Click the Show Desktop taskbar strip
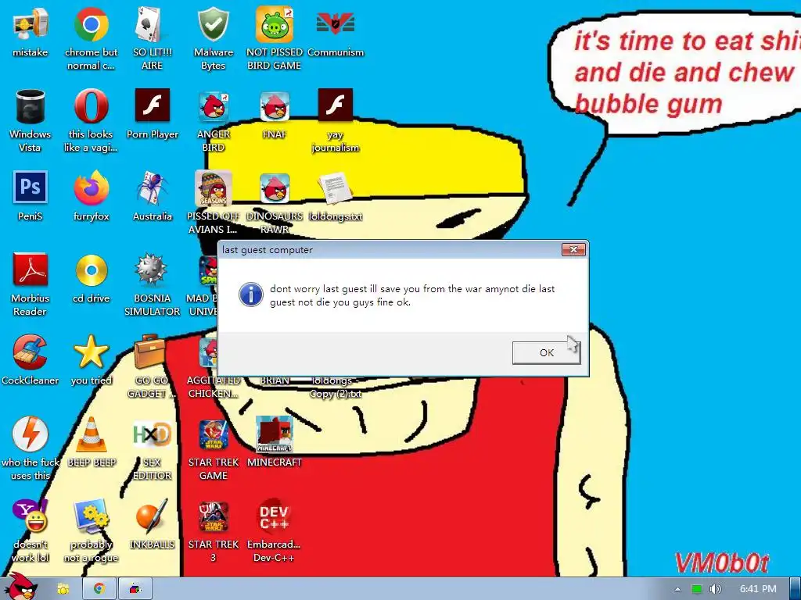This screenshot has height=600, width=801. (x=796, y=589)
